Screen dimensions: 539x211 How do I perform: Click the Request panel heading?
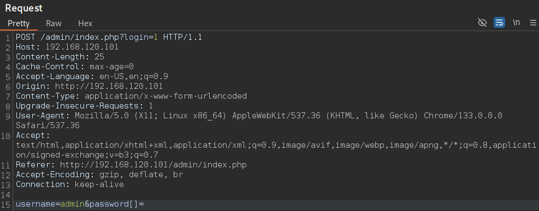pyautogui.click(x=23, y=8)
